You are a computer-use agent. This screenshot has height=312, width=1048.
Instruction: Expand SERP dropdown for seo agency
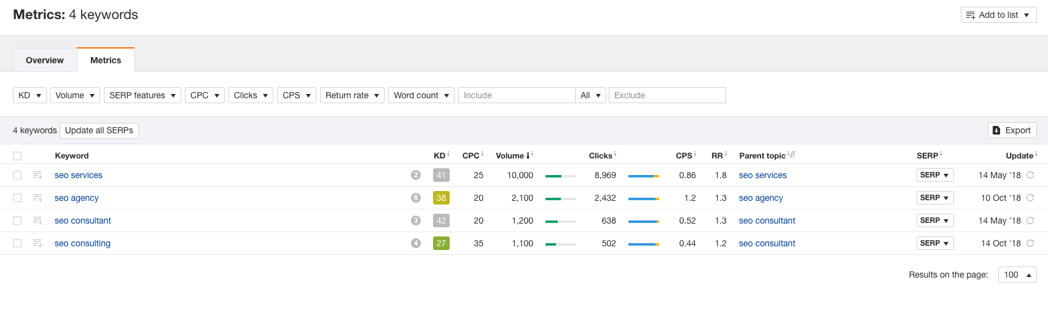pos(935,198)
